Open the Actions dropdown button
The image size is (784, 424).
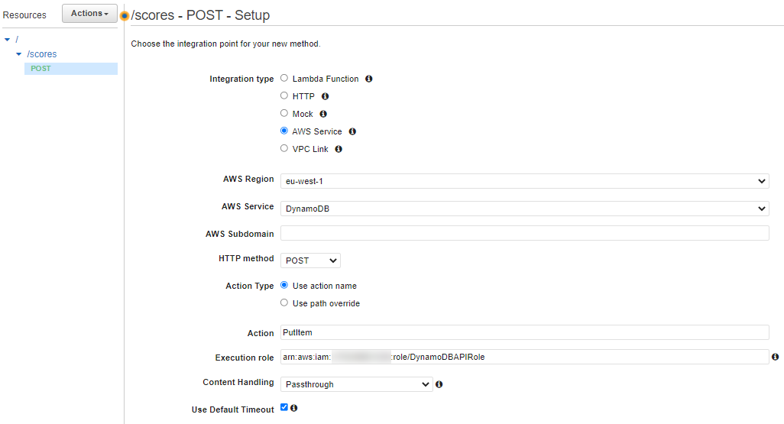pos(89,14)
